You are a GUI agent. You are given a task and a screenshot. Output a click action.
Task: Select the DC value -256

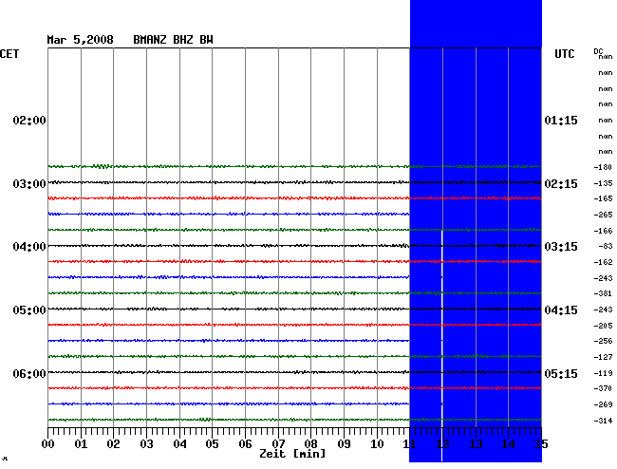[603, 341]
